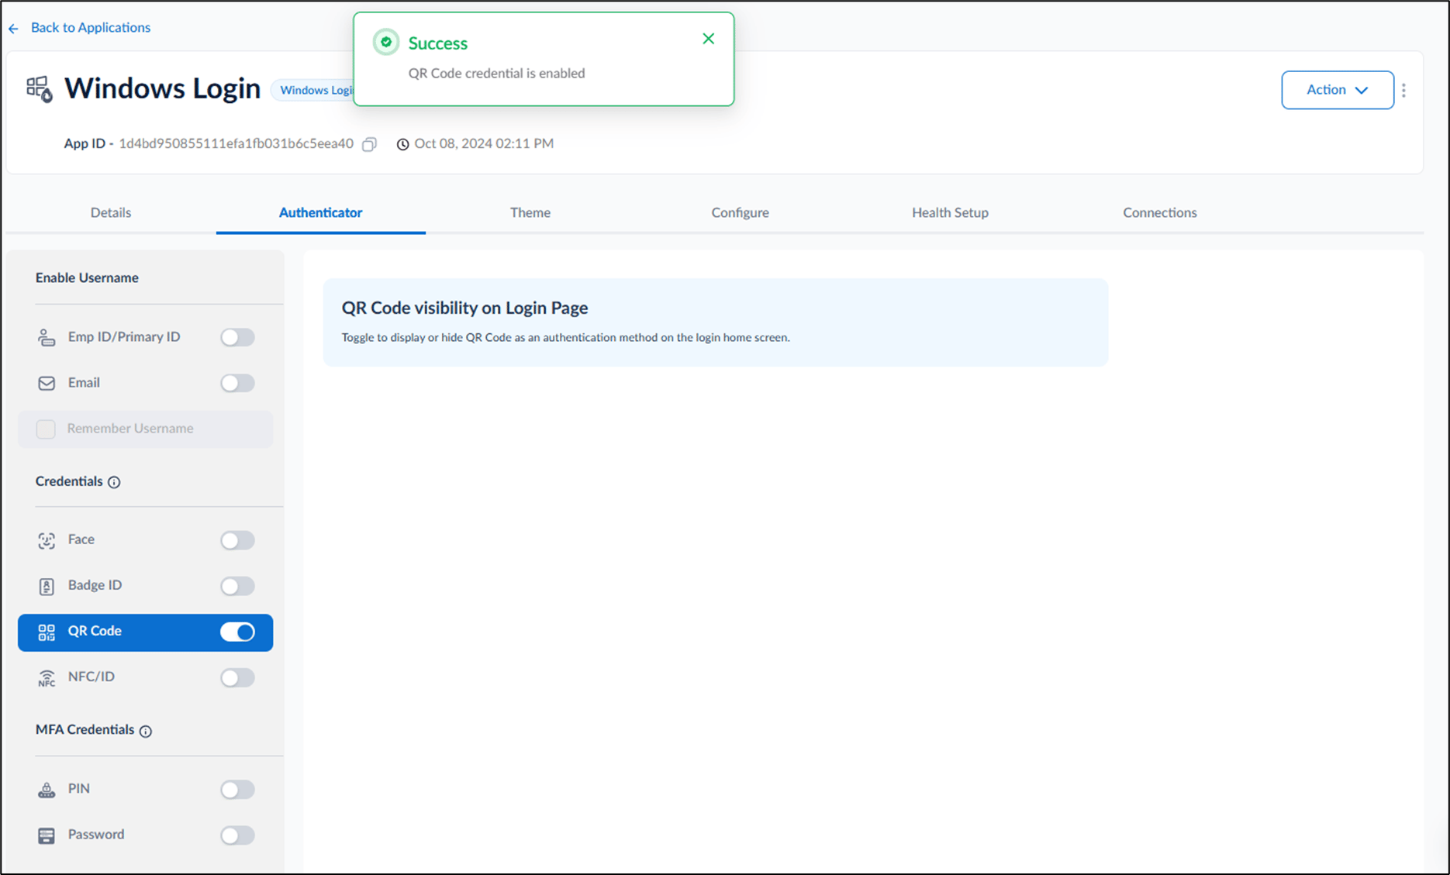Click the Password label
1450x875 pixels.
coord(96,835)
